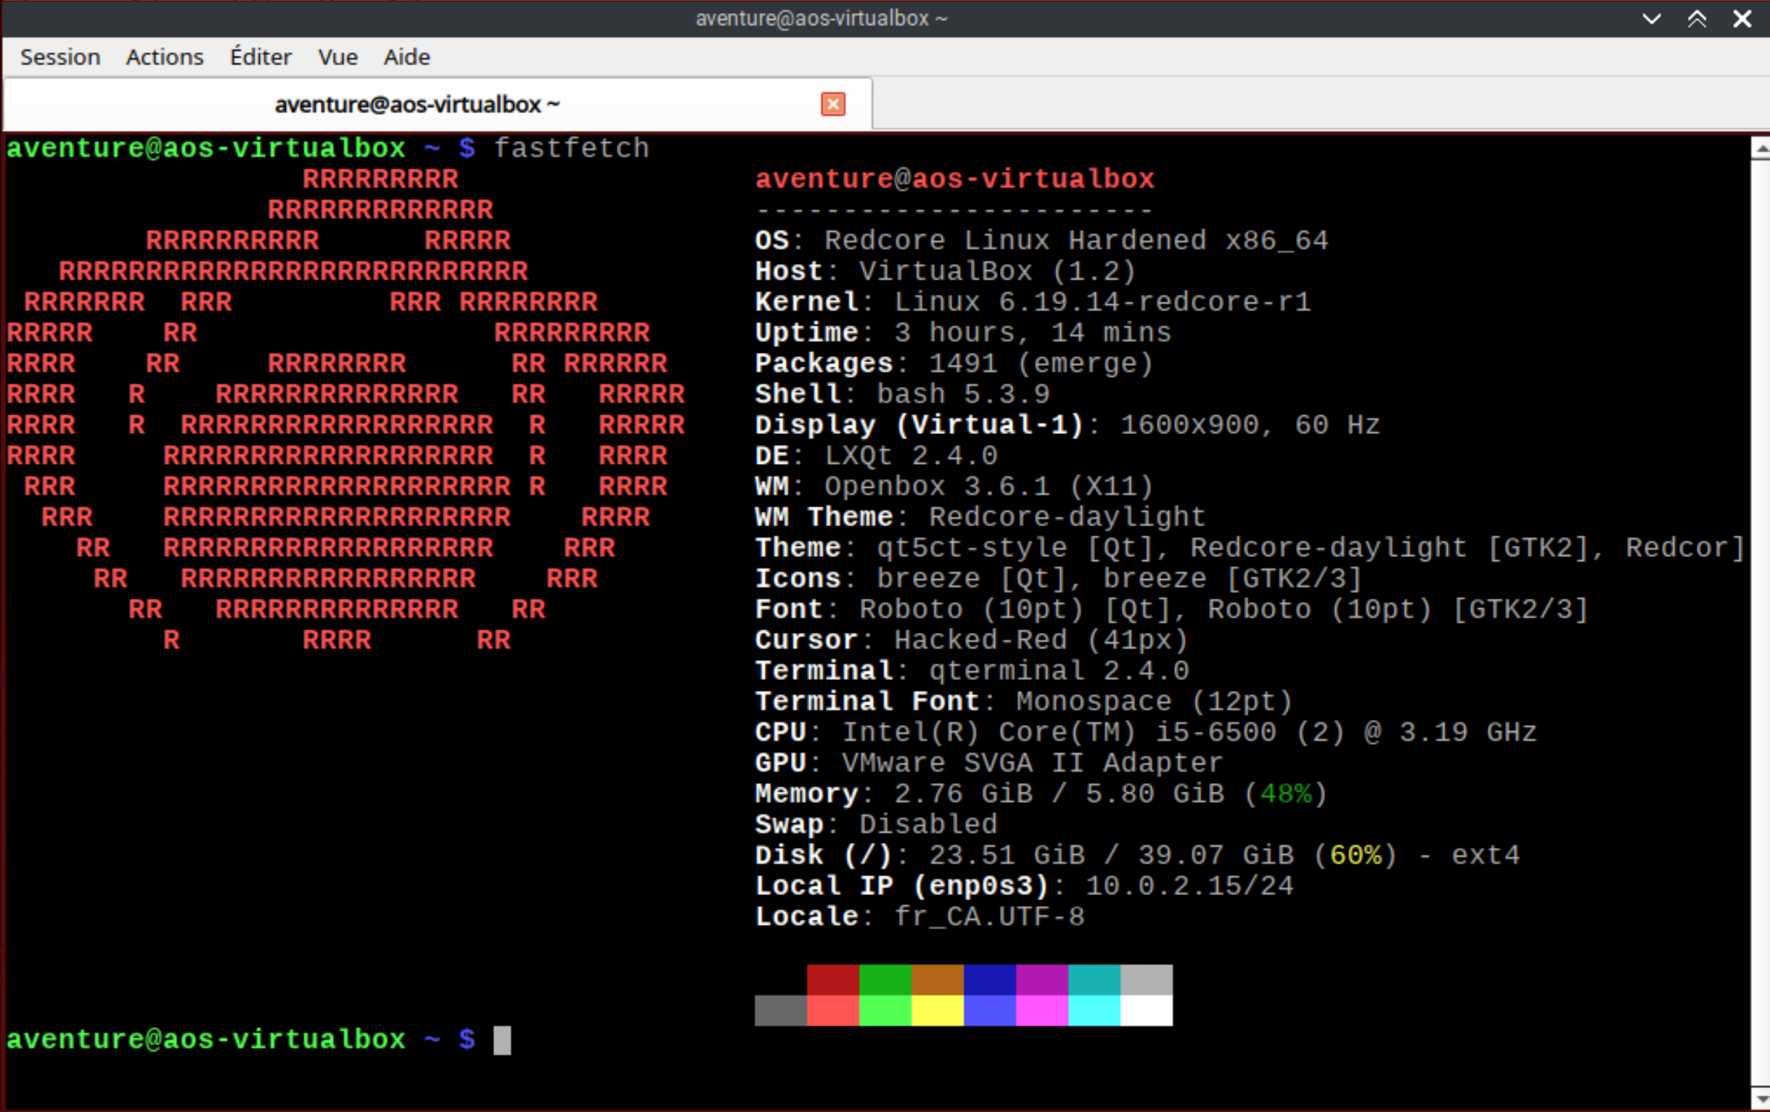This screenshot has width=1770, height=1112.
Task: Click the white color block
Action: [1146, 1010]
